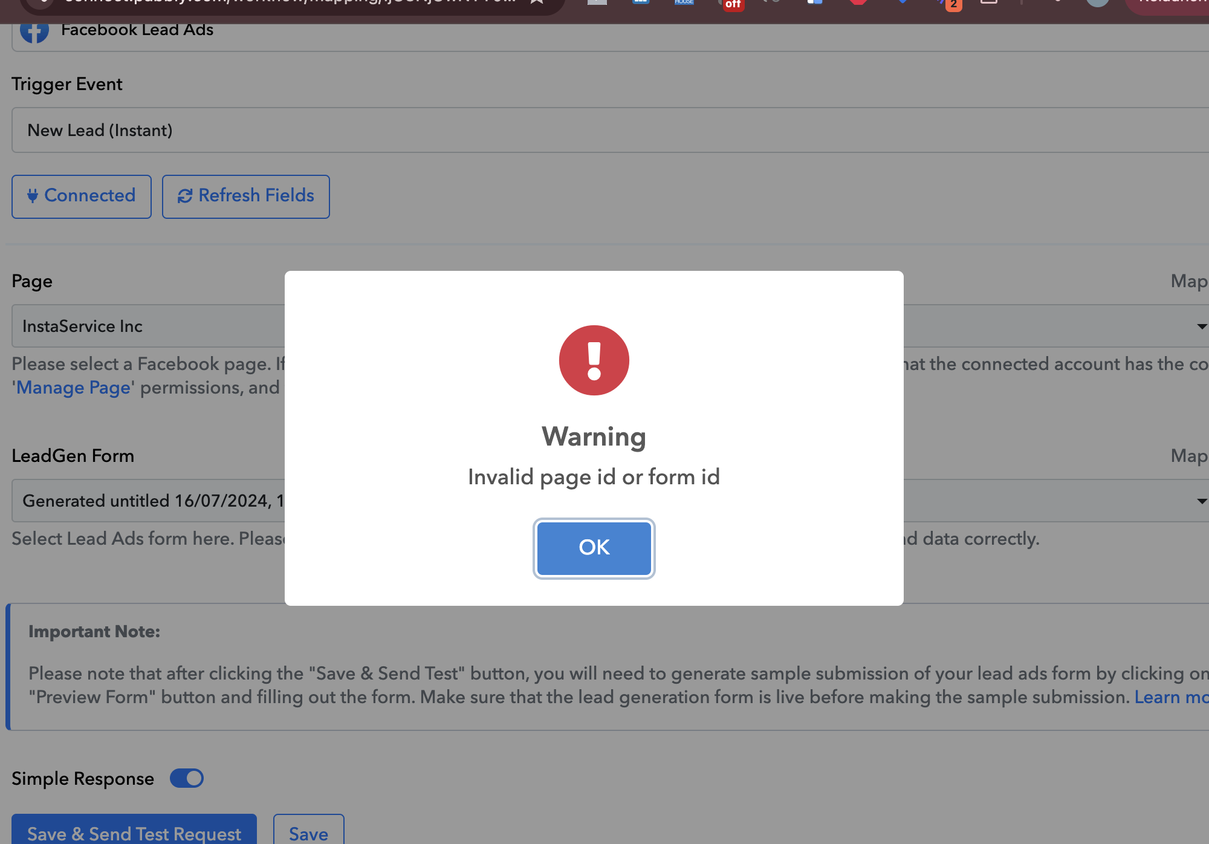Open the Page dropdown showing InstaService Inc

coord(611,326)
